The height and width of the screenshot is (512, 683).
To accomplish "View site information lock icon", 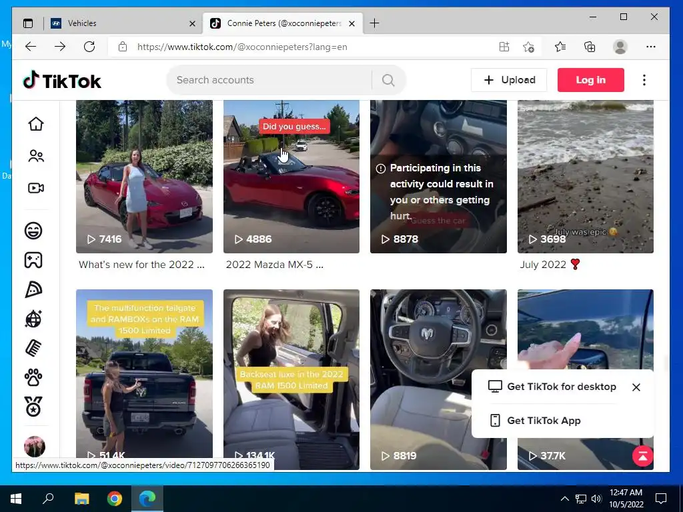I will coord(123,47).
